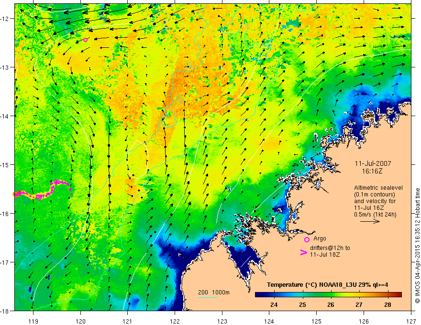Click the 127 longitude axis label

pyautogui.click(x=411, y=321)
